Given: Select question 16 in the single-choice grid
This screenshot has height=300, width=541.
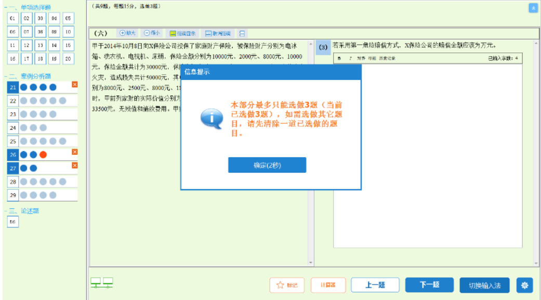Looking at the screenshot, I should (x=12, y=59).
